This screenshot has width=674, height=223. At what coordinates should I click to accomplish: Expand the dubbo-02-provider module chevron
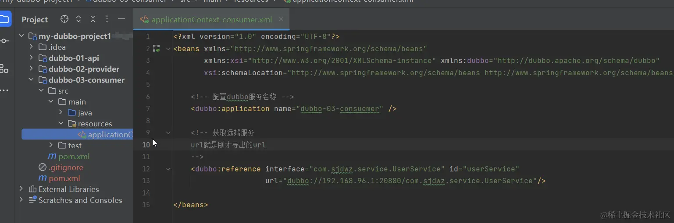31,69
